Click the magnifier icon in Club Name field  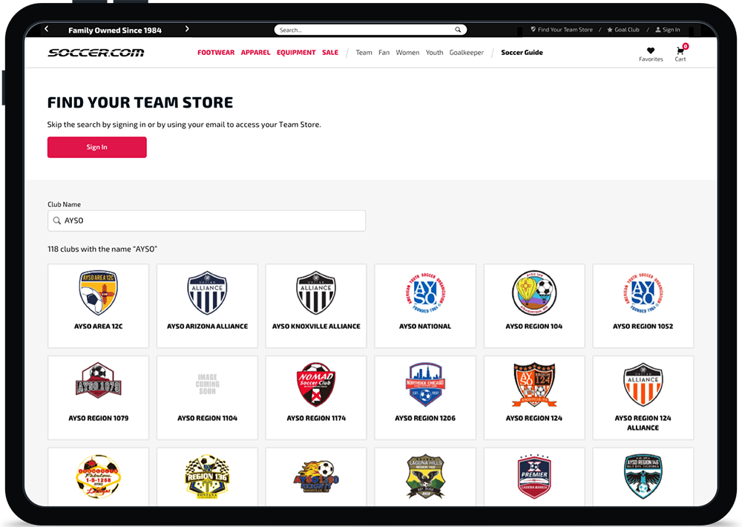(57, 220)
